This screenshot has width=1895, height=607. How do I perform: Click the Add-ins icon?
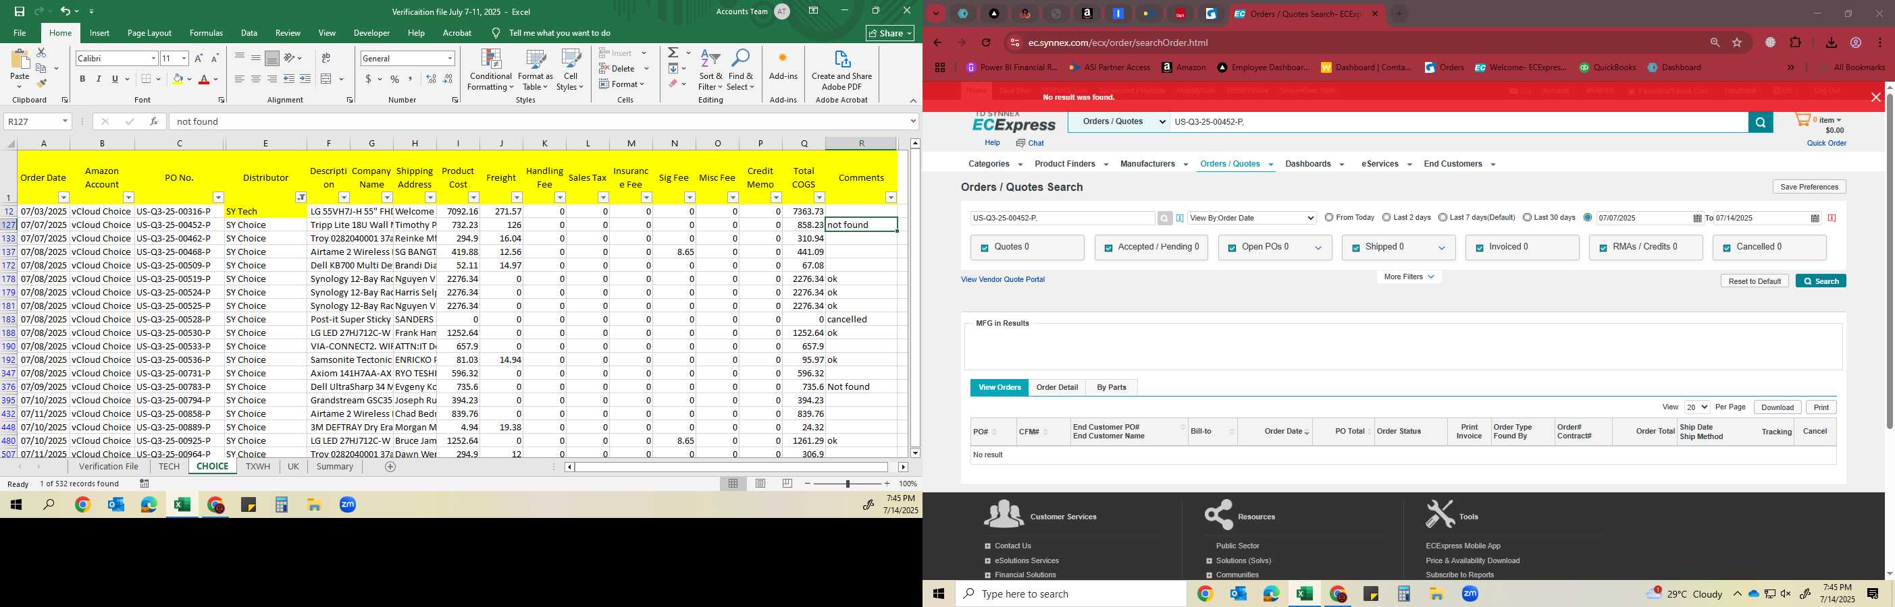[783, 65]
